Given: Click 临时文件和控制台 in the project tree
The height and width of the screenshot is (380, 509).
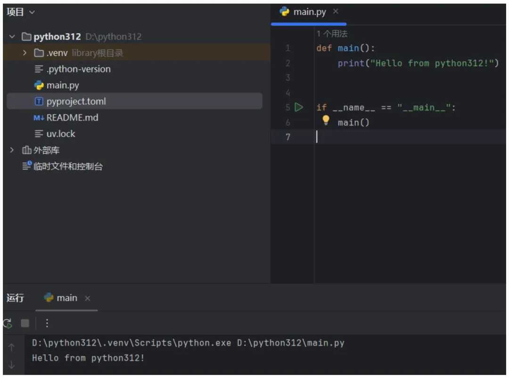Looking at the screenshot, I should click(67, 166).
